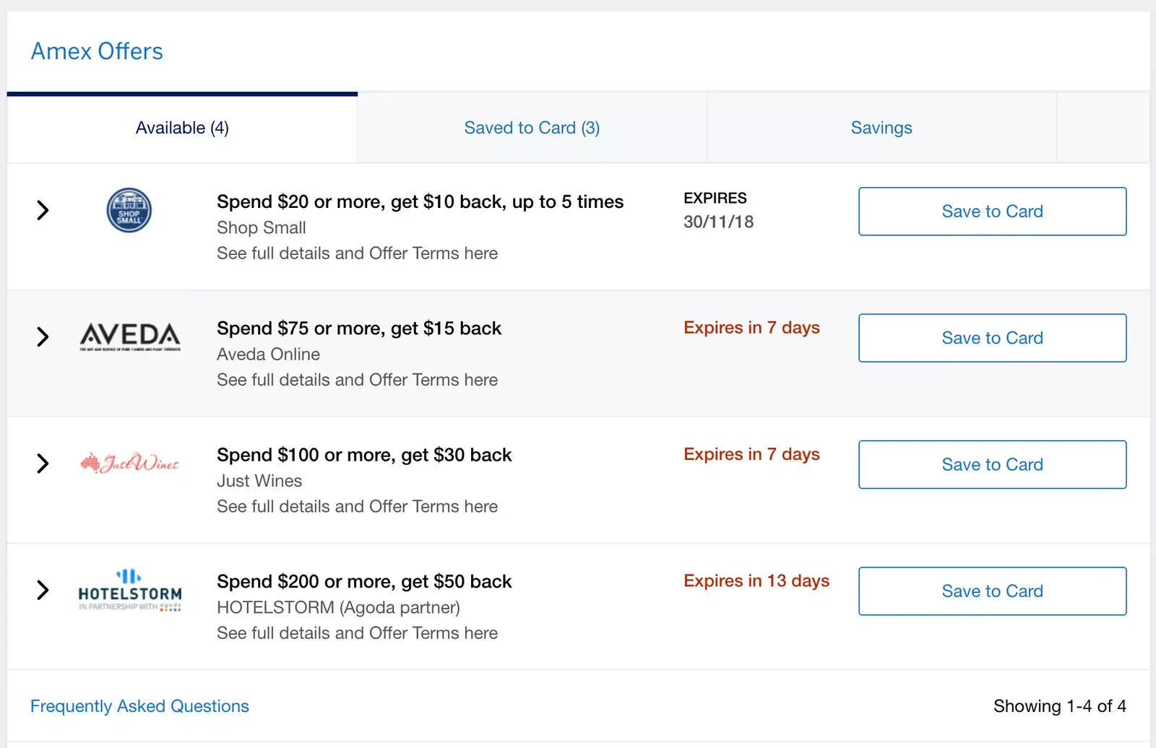Switch to Saved to Card tab
This screenshot has width=1156, height=748.
point(532,128)
